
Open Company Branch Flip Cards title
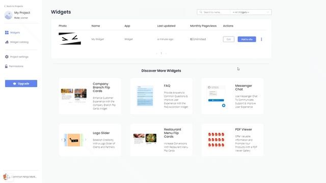tap(101, 87)
